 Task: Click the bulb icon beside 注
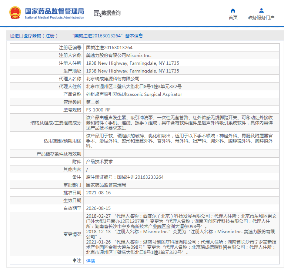click(x=74, y=260)
